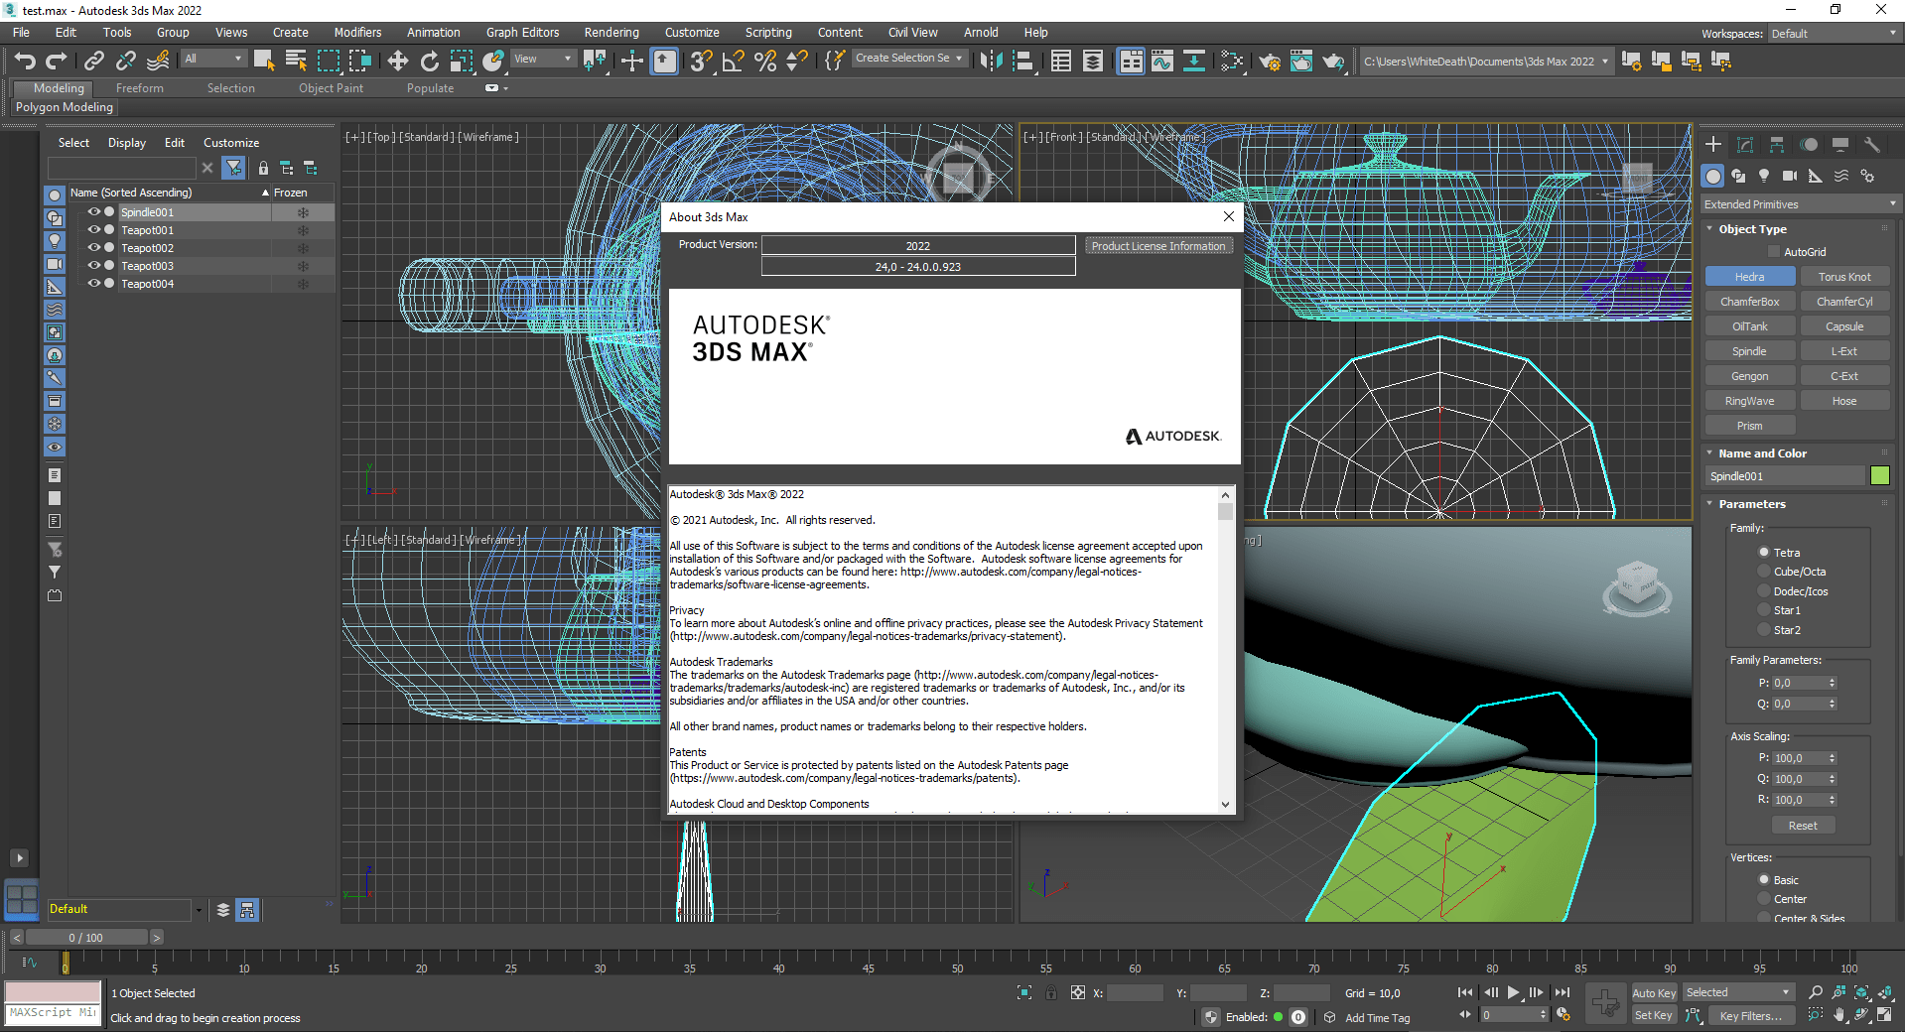
Task: Open the Rendering menu
Action: click(612, 33)
